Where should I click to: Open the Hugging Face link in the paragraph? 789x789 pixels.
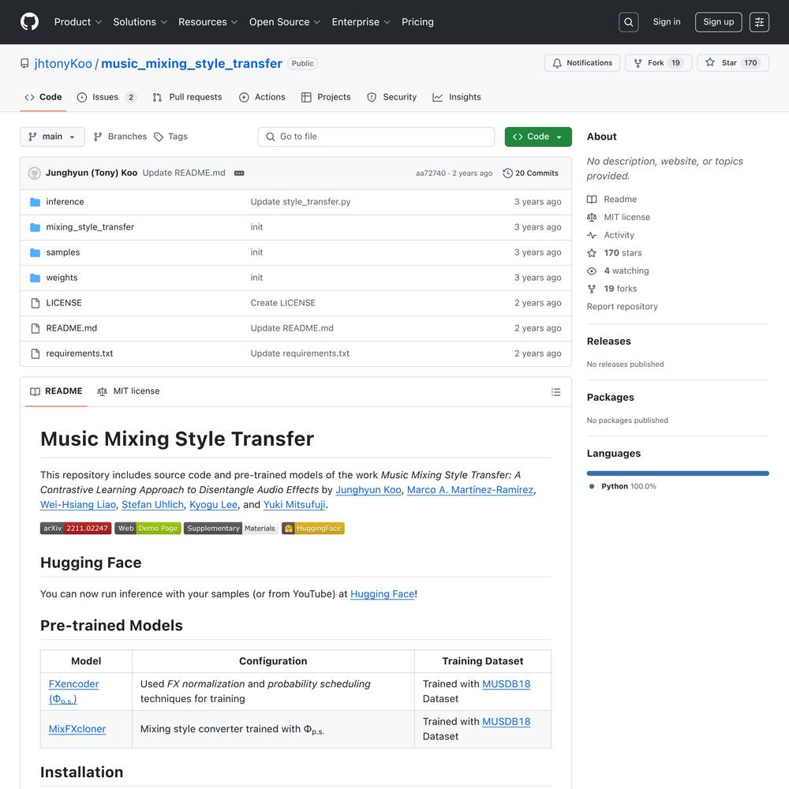click(x=383, y=594)
